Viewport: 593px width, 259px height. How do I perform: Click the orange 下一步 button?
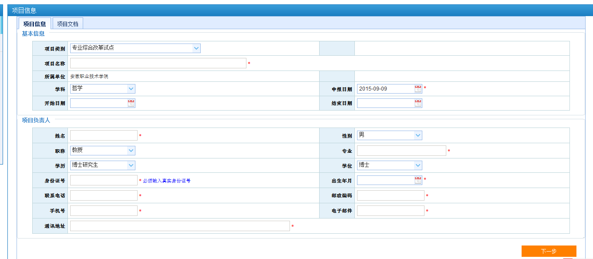tap(549, 251)
